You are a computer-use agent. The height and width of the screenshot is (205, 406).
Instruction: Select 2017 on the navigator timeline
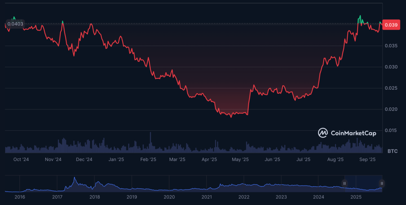pos(57,197)
